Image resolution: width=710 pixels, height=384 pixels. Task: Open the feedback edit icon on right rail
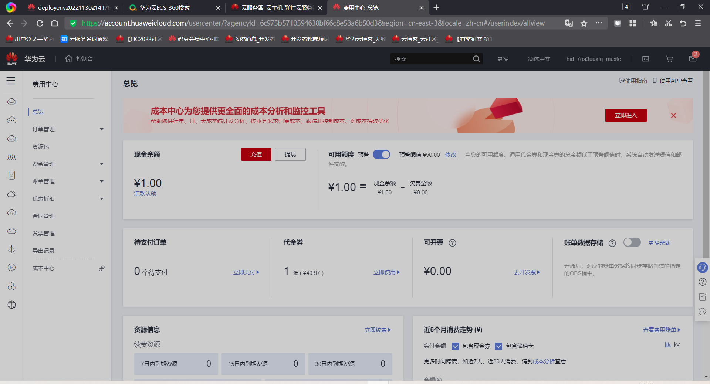click(703, 297)
